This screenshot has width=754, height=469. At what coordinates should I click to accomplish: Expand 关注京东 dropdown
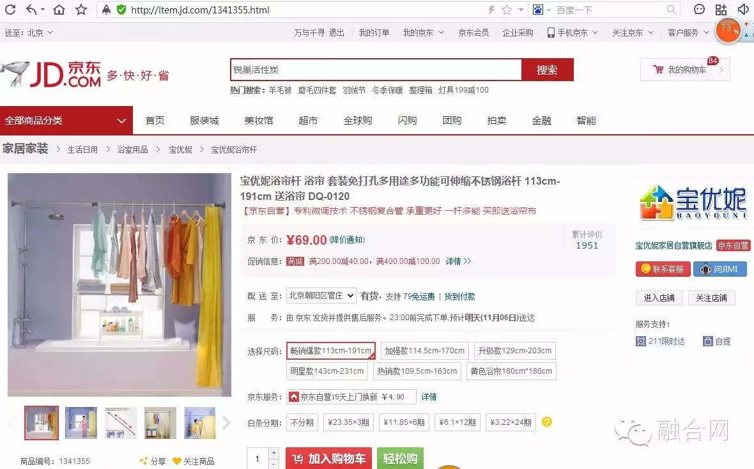(x=633, y=33)
